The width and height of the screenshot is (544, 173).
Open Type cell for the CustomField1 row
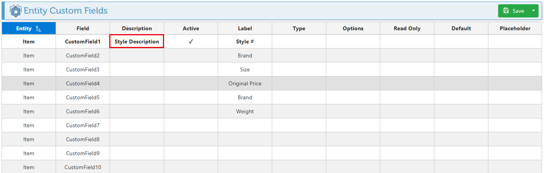(299, 42)
